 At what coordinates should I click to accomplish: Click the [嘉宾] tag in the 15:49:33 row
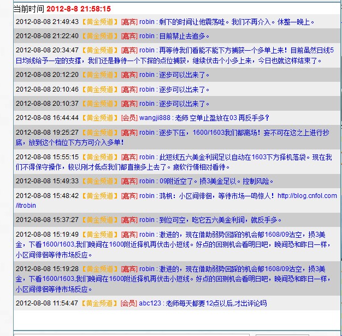129,181
